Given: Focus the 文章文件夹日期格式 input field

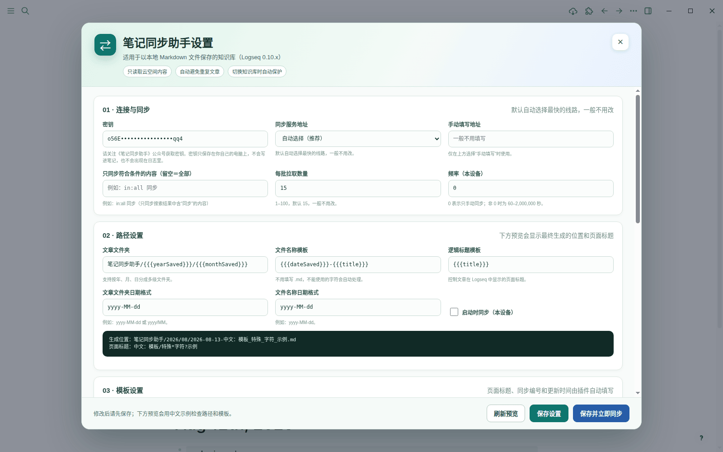Looking at the screenshot, I should coord(185,307).
